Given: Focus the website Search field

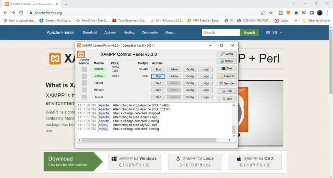Looking at the screenshot, I should pos(221,33).
